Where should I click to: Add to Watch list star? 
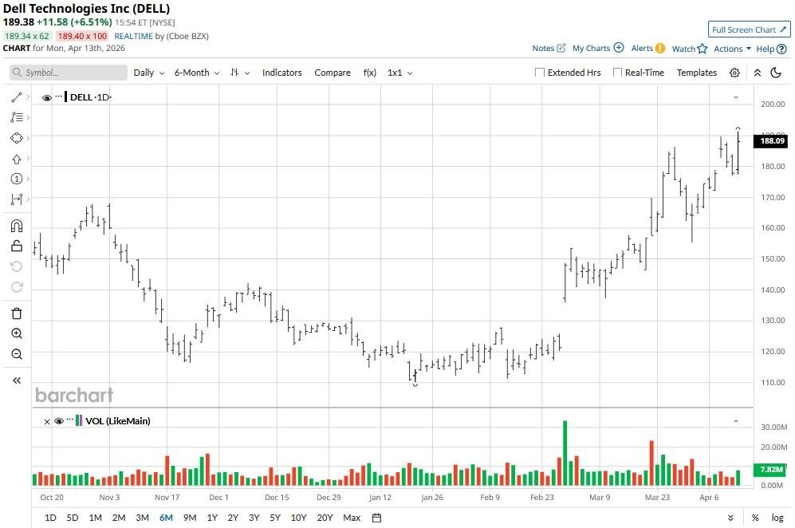pyautogui.click(x=689, y=49)
